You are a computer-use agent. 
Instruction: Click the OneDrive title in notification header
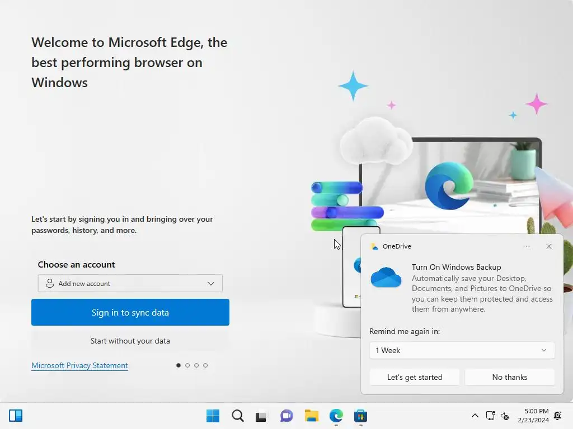click(397, 246)
